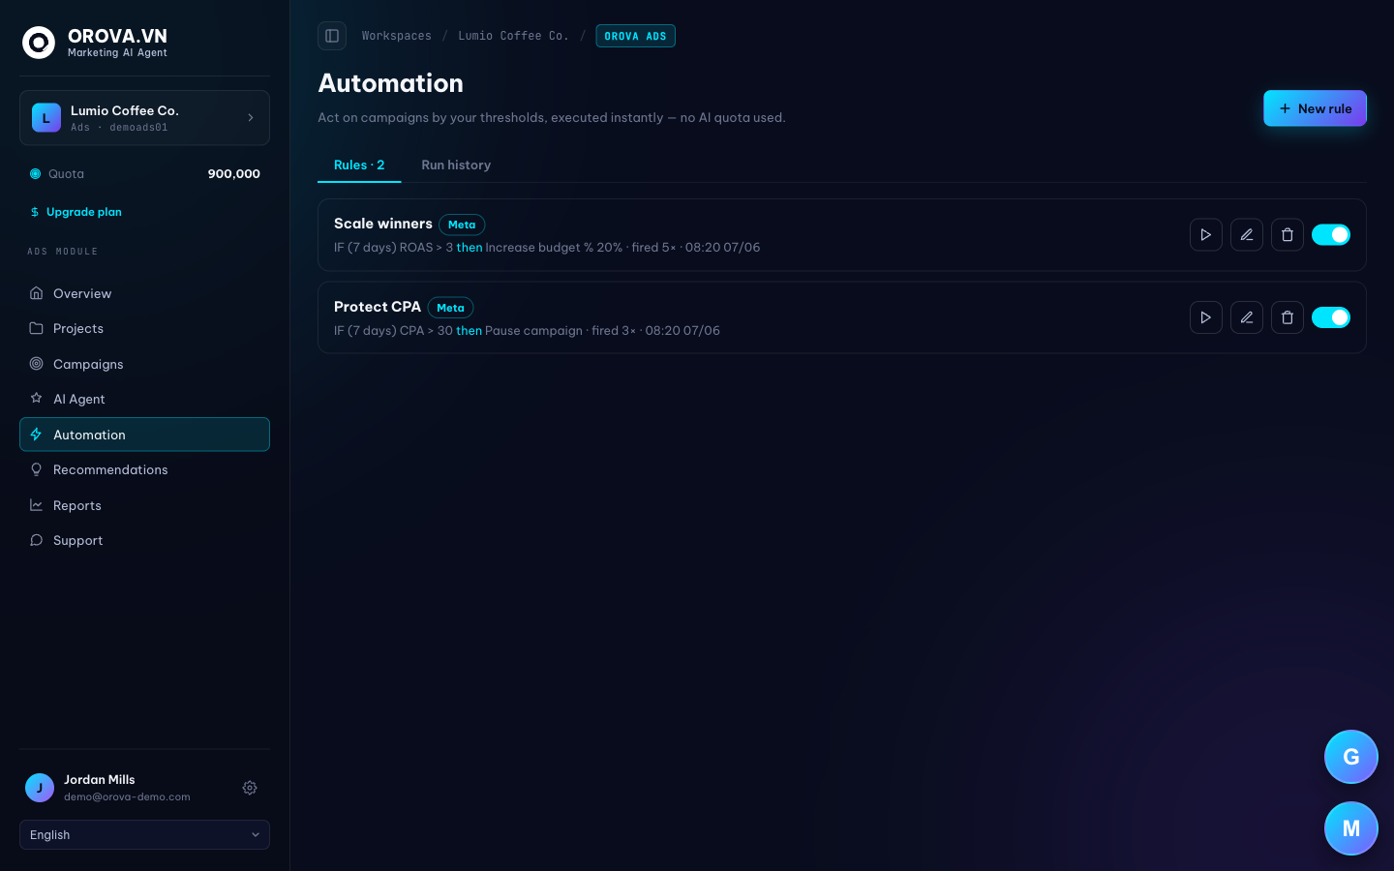
Task: Click Jordan Mills avatar
Action: [x=40, y=788]
